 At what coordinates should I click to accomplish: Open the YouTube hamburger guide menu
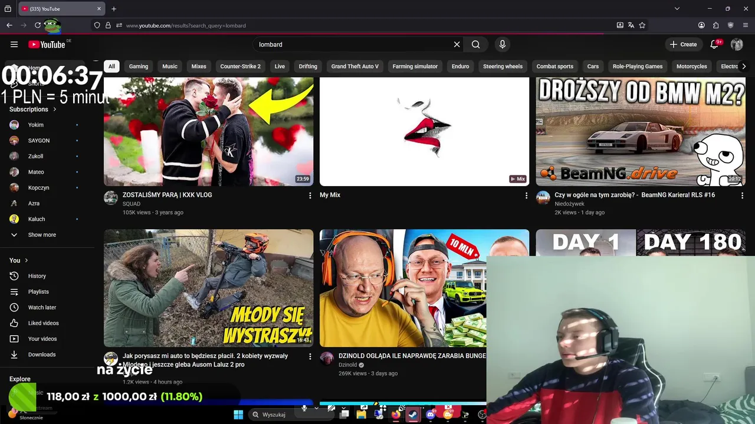pyautogui.click(x=14, y=44)
